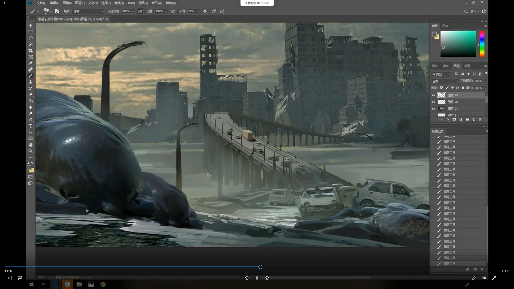Open Photoshop from Windows taskbar

pyautogui.click(x=55, y=284)
